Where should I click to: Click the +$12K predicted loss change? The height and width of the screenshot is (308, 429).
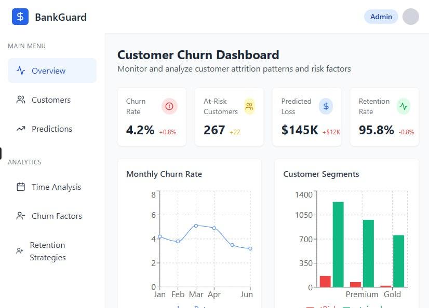[x=331, y=132]
